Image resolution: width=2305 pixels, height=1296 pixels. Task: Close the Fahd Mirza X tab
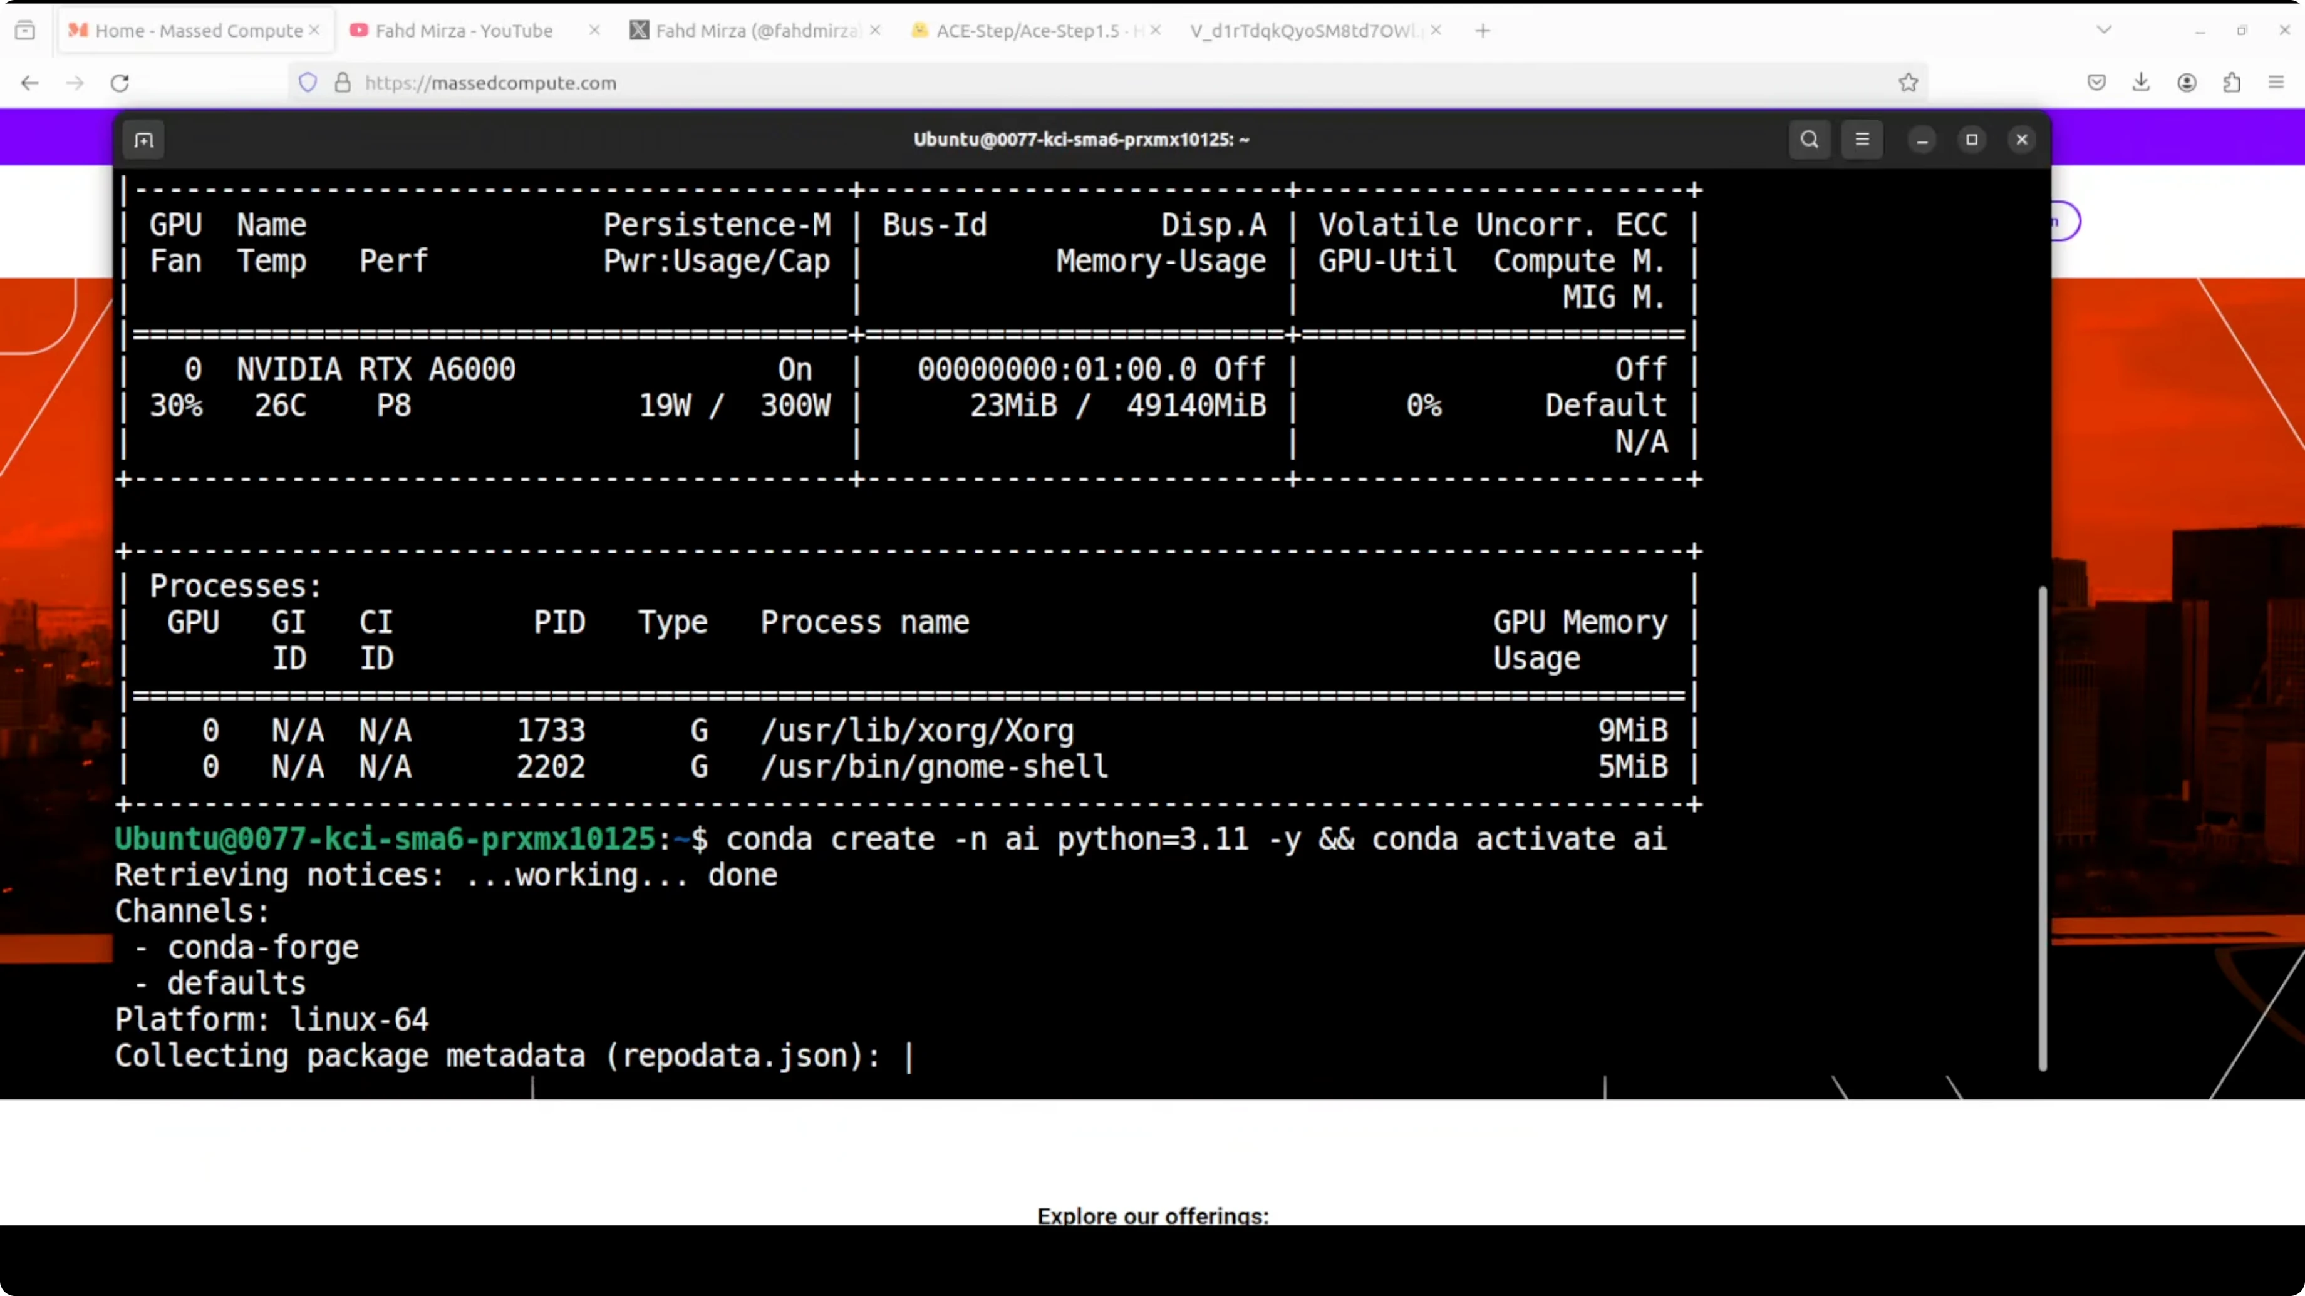(x=875, y=31)
